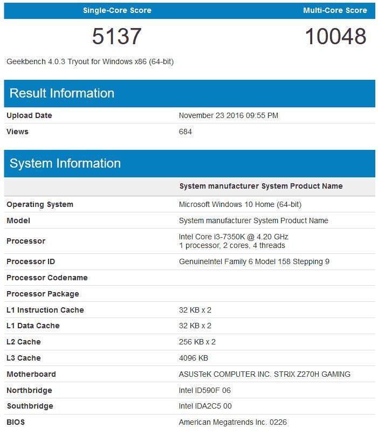
Task: Click the BIOS label
Action: 16,422
